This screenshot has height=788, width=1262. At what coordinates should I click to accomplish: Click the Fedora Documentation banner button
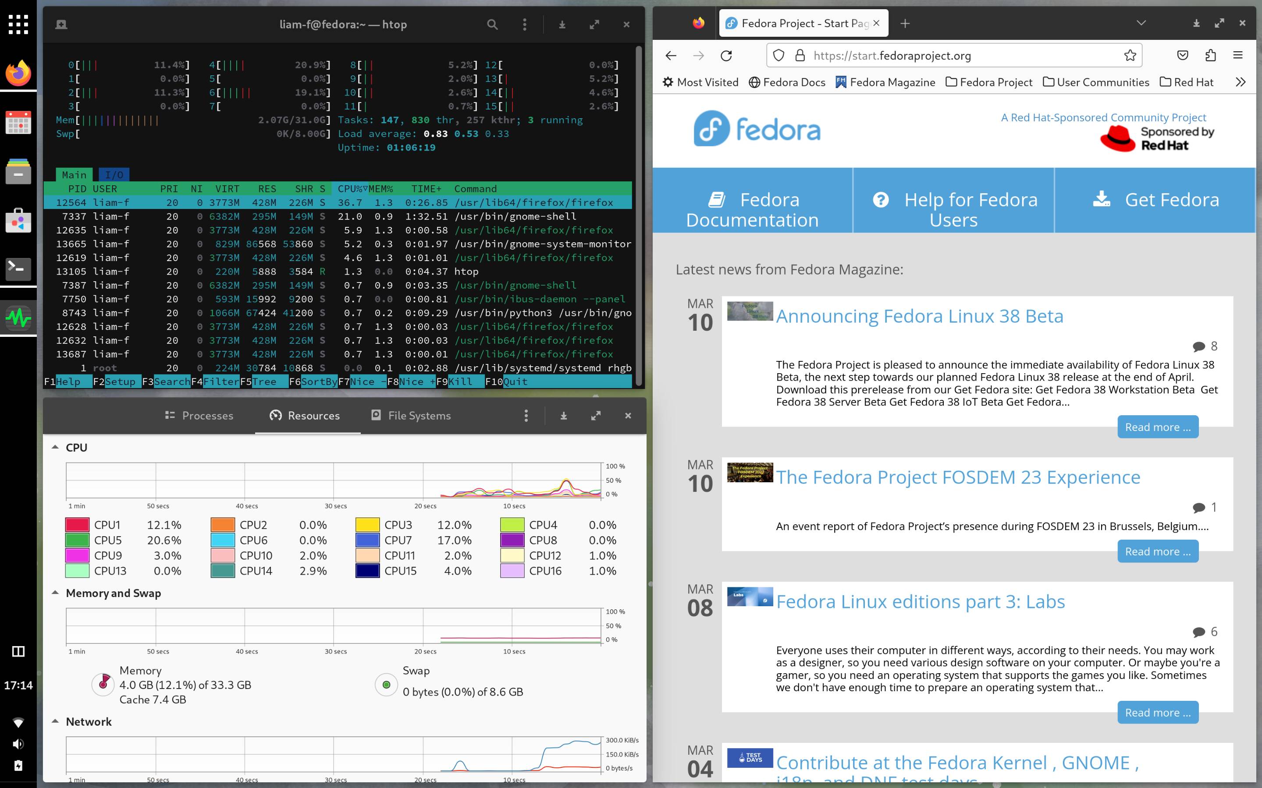753,200
